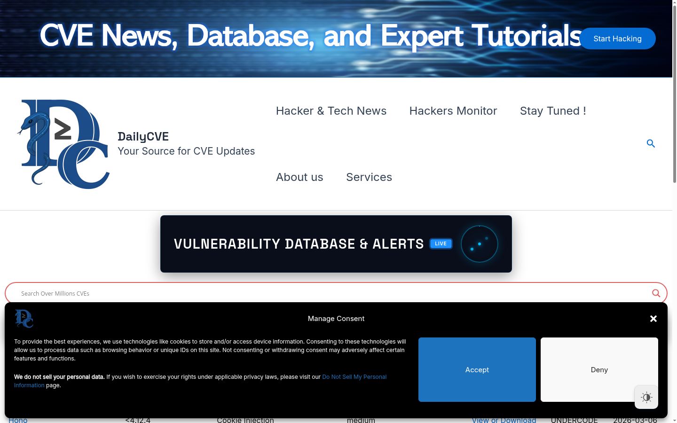Close the Manage Consent dialog
677x423 pixels.
(653, 319)
